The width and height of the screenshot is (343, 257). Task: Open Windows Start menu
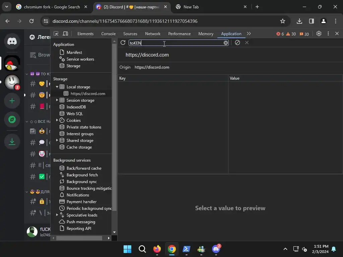pyautogui.click(x=127, y=249)
